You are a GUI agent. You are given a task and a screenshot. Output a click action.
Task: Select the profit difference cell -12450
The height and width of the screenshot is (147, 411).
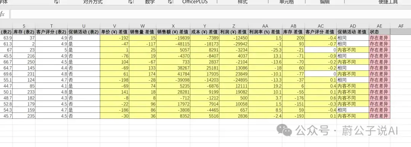tap(234, 38)
